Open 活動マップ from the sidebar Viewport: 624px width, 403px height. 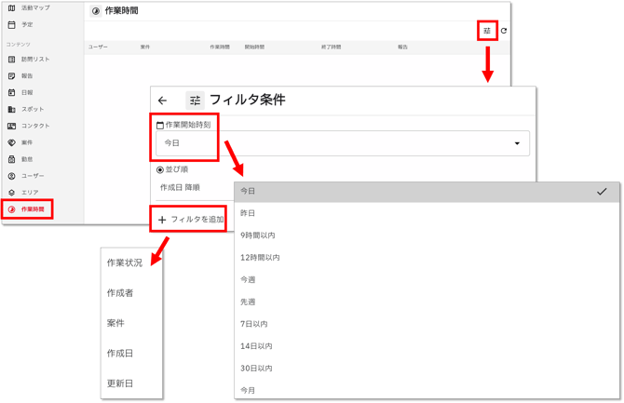click(35, 8)
